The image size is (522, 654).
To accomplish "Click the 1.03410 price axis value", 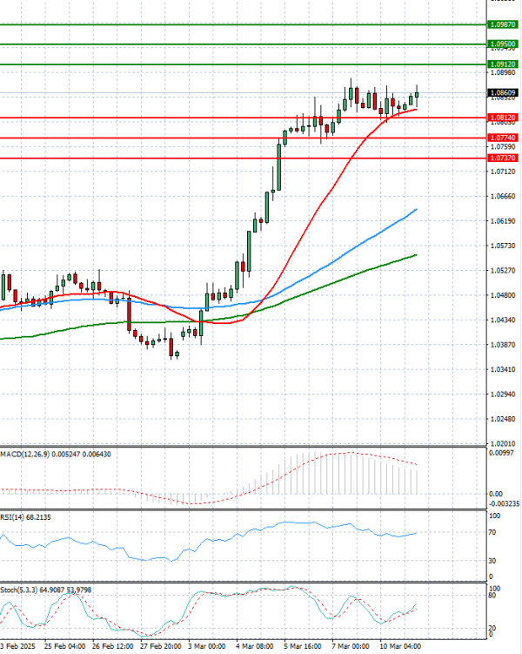I will (x=503, y=369).
